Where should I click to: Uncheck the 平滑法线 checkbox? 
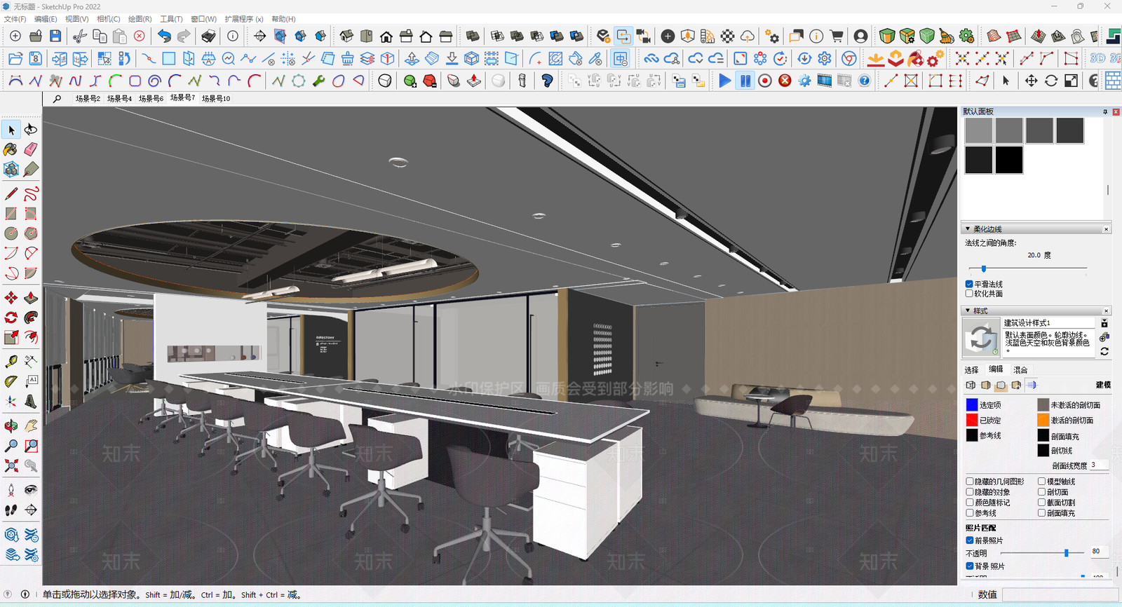point(969,284)
